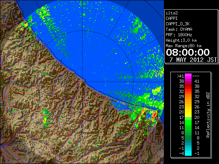Screen dimensions: 219x164
Task: Select the "Task: OYAMA" line
Action: [179, 29]
